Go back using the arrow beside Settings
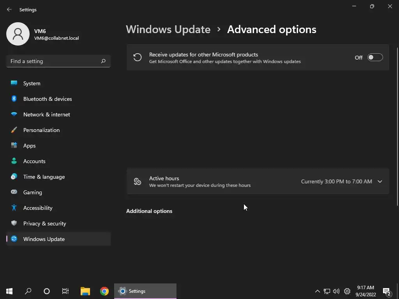Image resolution: width=399 pixels, height=299 pixels. tap(9, 9)
